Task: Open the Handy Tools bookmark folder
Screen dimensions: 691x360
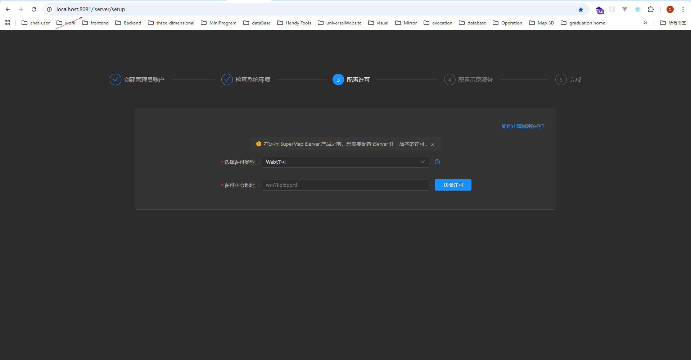Action: [294, 23]
